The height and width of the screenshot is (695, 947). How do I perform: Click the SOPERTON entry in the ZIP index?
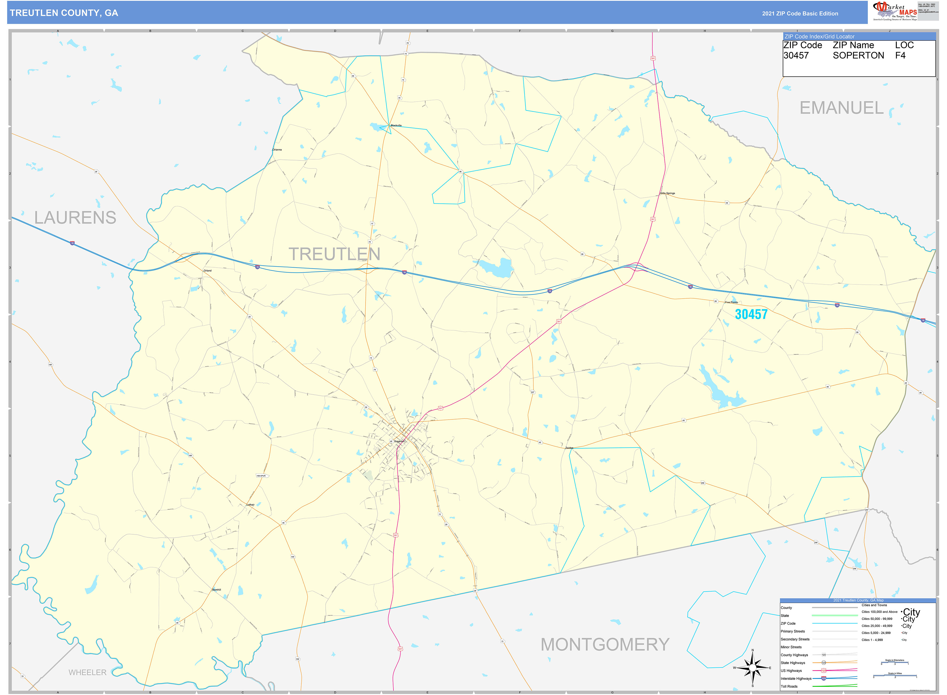859,56
